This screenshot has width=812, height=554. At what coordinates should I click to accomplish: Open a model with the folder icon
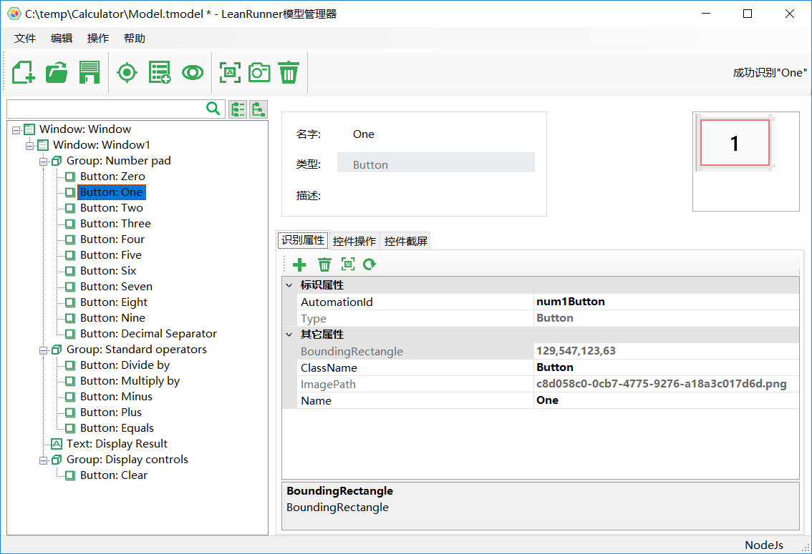[57, 71]
